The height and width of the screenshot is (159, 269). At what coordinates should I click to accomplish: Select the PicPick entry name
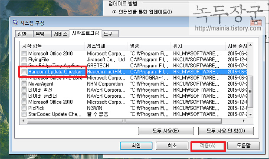pyautogui.click(x=36, y=108)
